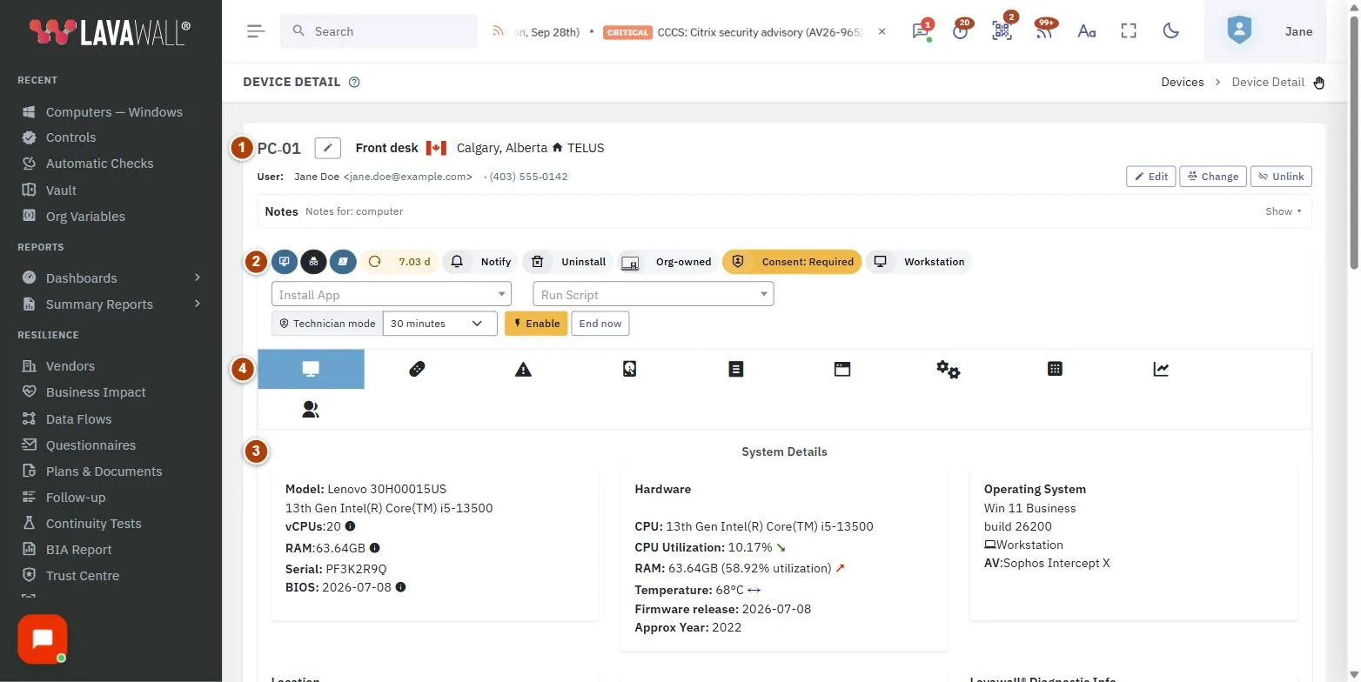This screenshot has height=682, width=1361.
Task: Open Computers — Windows in sidebar
Action: 113,112
